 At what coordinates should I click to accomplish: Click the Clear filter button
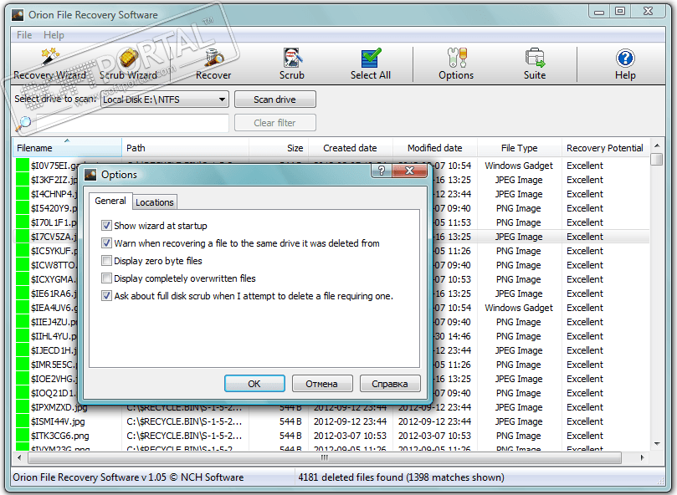tap(275, 123)
